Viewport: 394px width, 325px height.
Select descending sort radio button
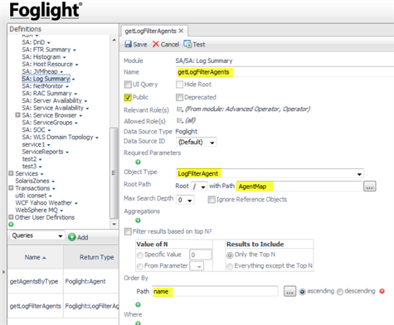(x=340, y=291)
